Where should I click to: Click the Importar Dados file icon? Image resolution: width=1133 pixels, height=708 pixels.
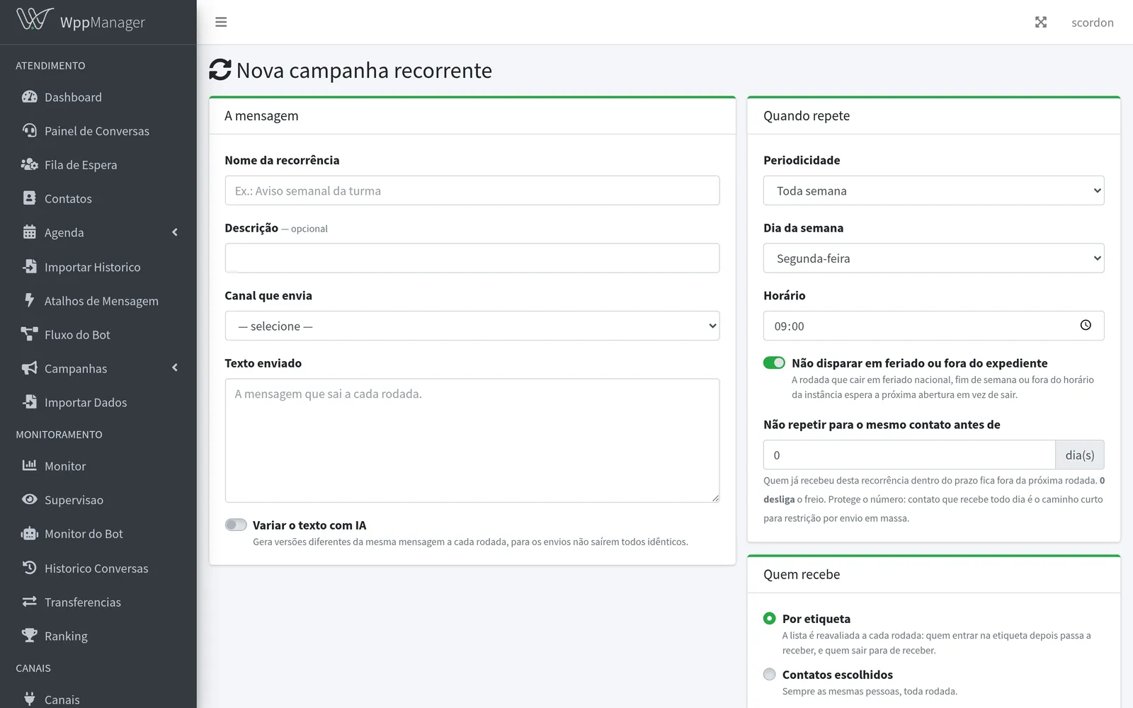click(x=29, y=402)
